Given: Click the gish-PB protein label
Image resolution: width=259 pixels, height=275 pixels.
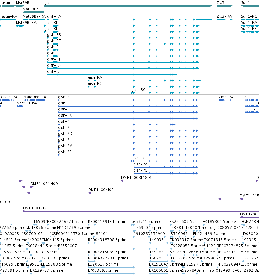Looking at the screenshot, I should pos(65,152).
